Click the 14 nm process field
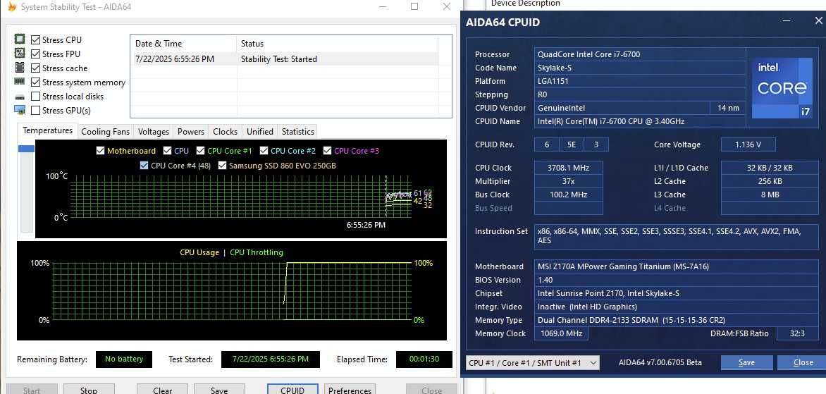Viewport: 826px width, 394px height. click(728, 108)
